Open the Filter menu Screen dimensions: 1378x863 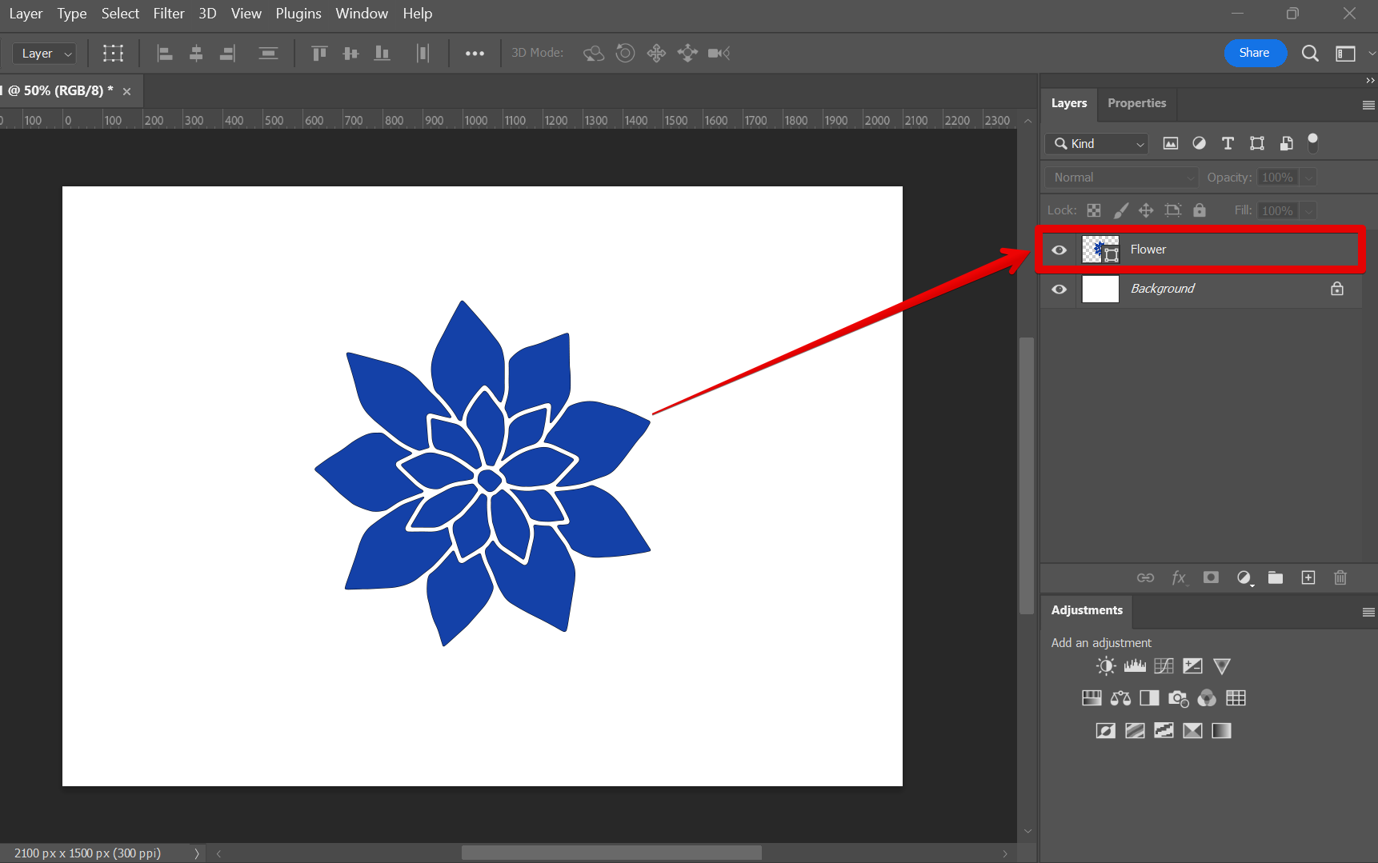tap(169, 14)
